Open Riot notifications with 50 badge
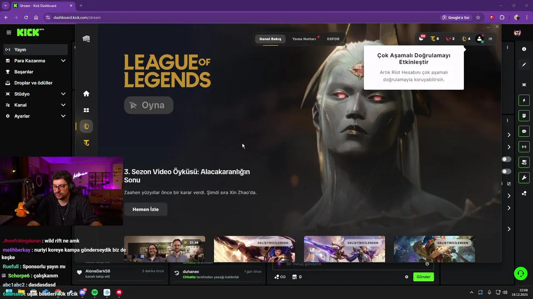The image size is (533, 299). [x=421, y=38]
